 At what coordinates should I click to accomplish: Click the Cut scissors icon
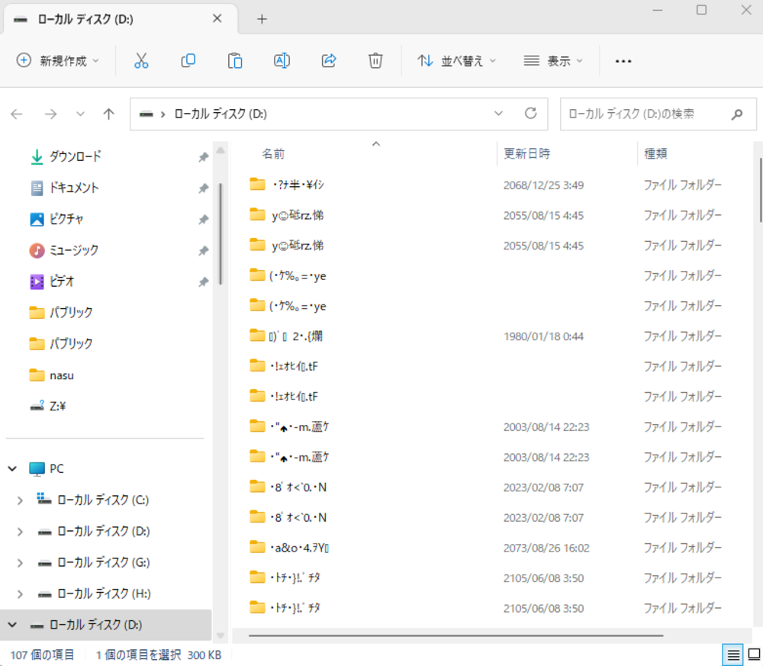(x=141, y=61)
